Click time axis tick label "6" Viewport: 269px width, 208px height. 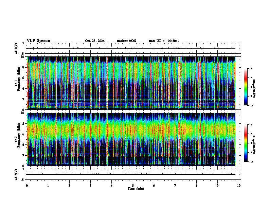click(154, 186)
